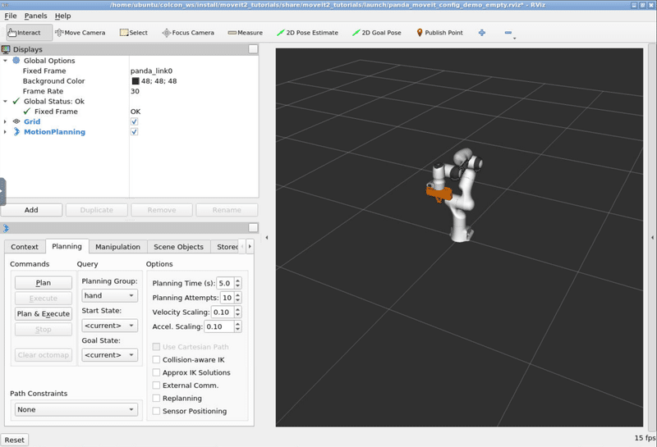This screenshot has width=657, height=447.
Task: Select the 2D Pose Estimate tool
Action: pos(307,33)
